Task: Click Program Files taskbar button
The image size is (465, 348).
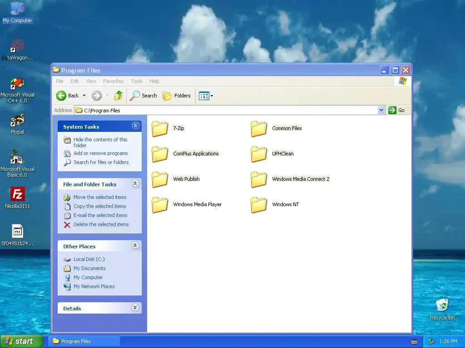Action: click(x=84, y=342)
